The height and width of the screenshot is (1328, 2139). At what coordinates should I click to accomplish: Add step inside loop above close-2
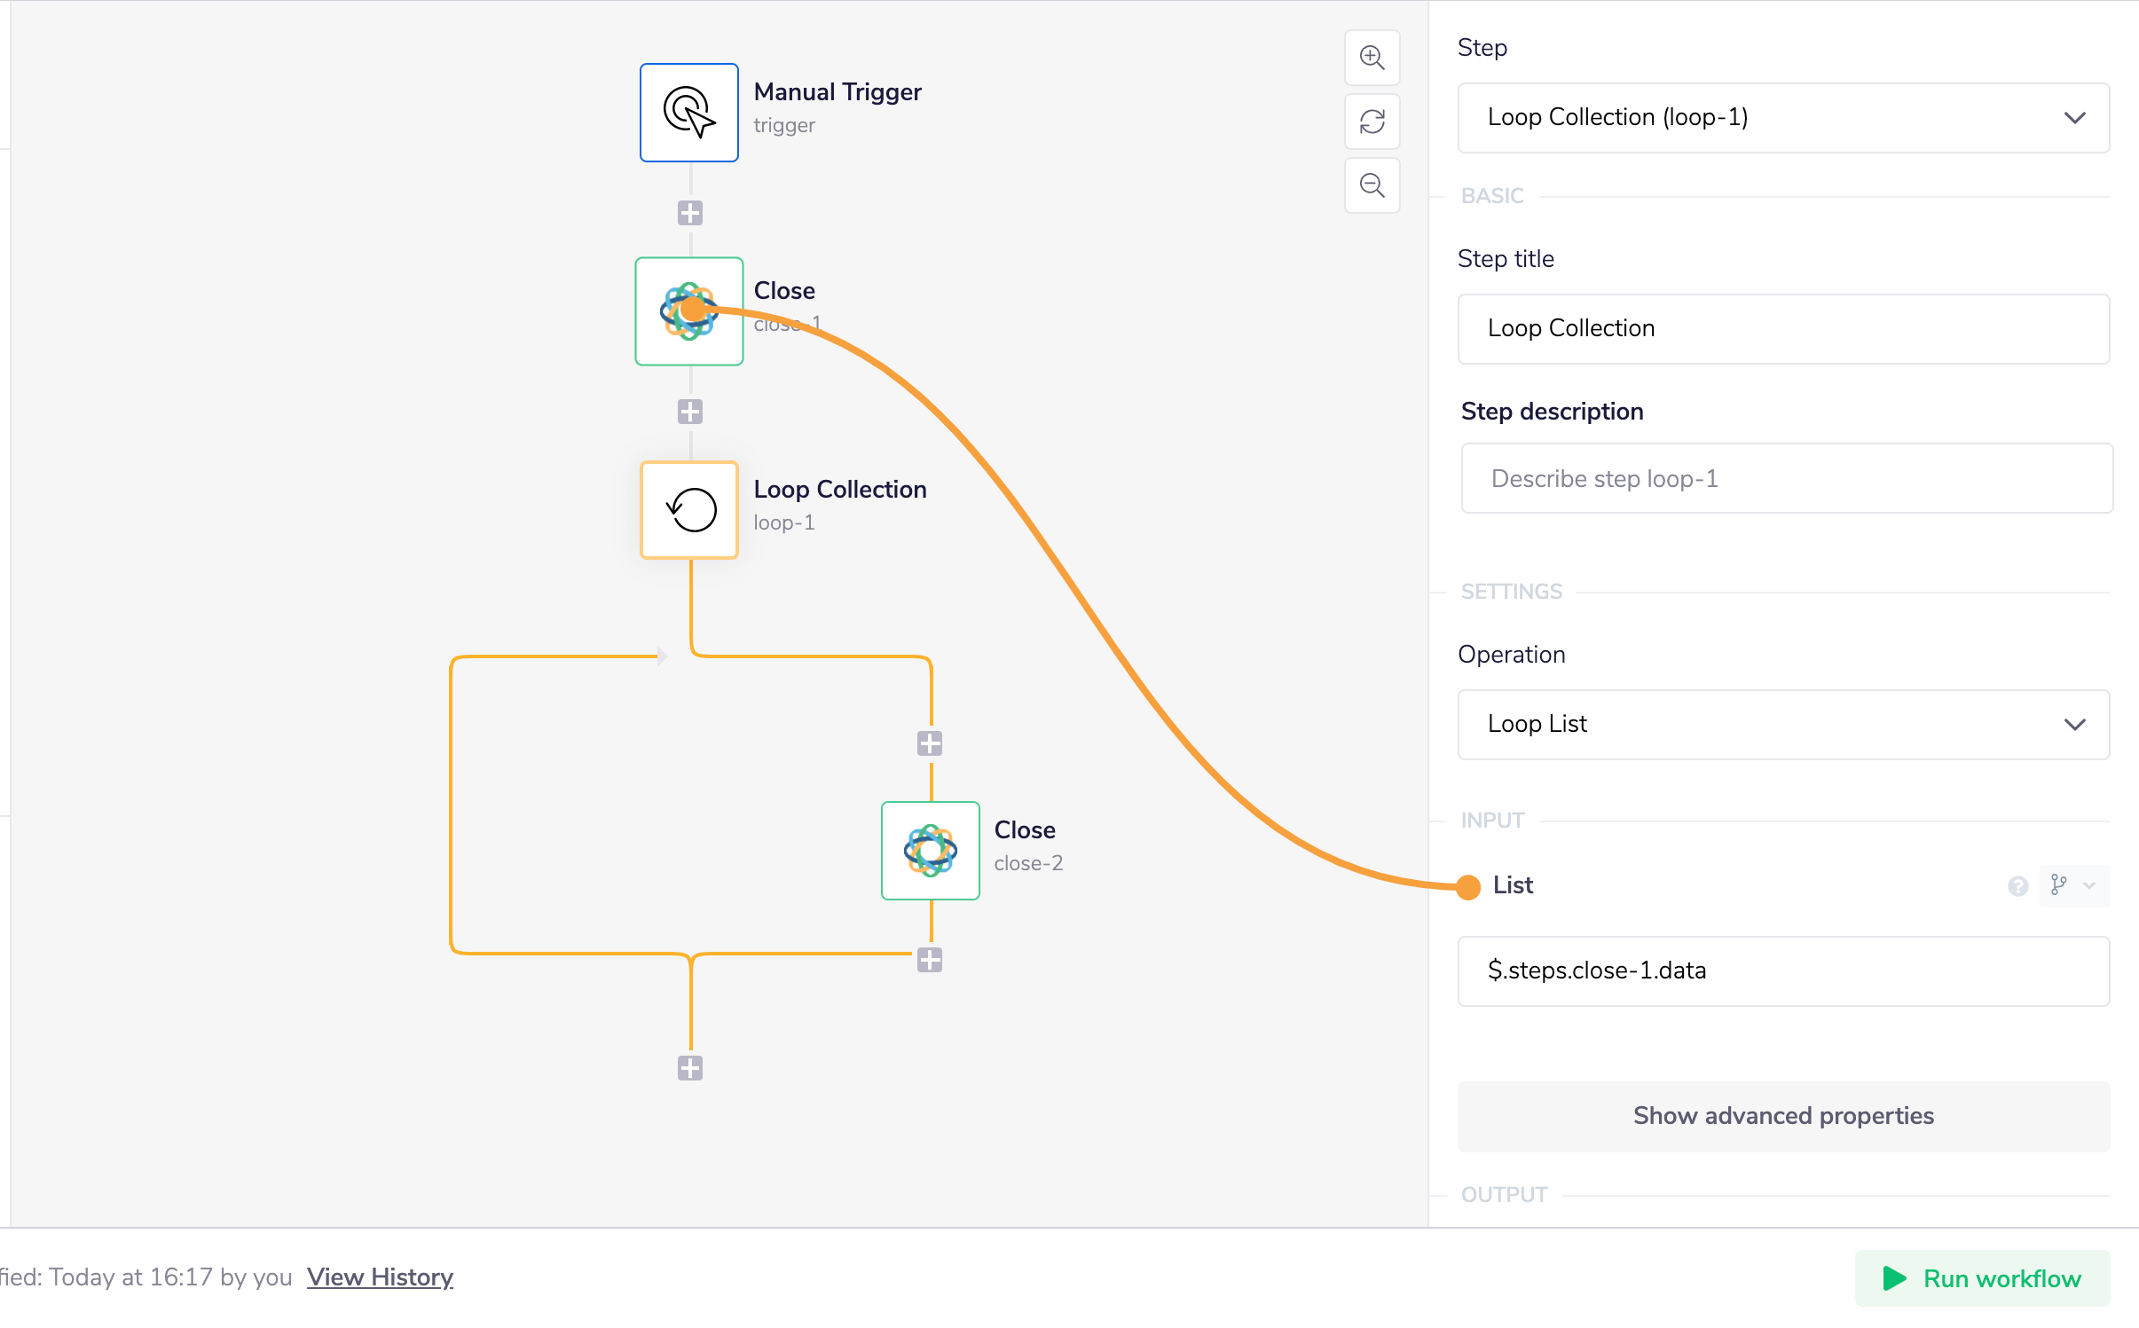[930, 743]
